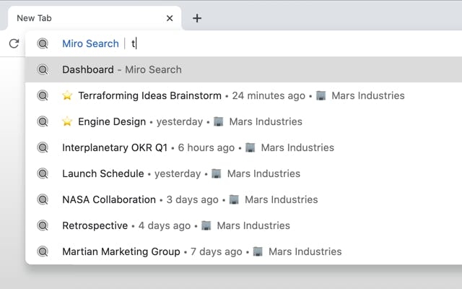Open the Launch Schedule board suggestion
Image resolution: width=462 pixels, height=289 pixels.
tap(243, 173)
